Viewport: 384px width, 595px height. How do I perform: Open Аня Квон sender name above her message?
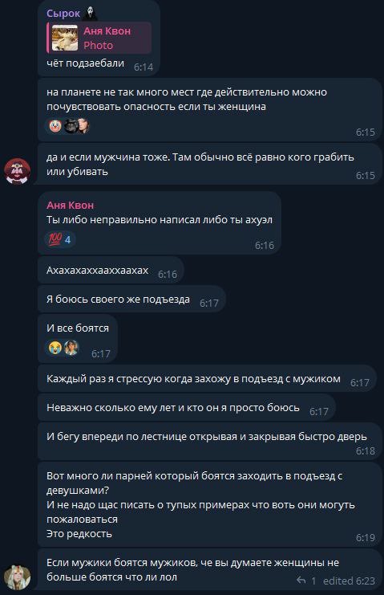tap(70, 206)
